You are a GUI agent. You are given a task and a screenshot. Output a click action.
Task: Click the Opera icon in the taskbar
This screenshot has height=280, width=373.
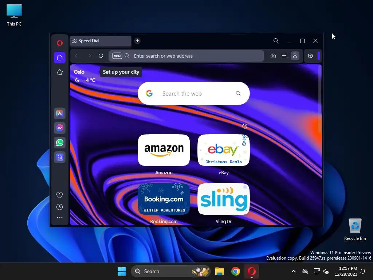click(251, 271)
